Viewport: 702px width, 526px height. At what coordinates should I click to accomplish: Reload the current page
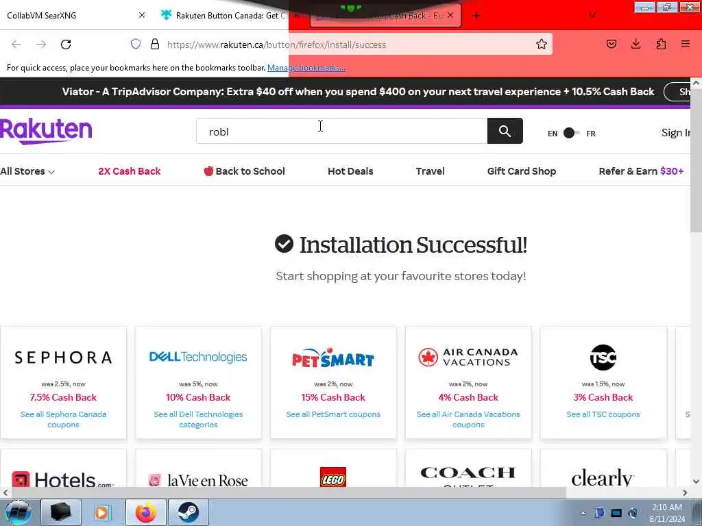tap(66, 45)
